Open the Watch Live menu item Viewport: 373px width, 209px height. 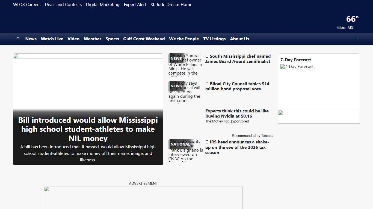point(52,39)
